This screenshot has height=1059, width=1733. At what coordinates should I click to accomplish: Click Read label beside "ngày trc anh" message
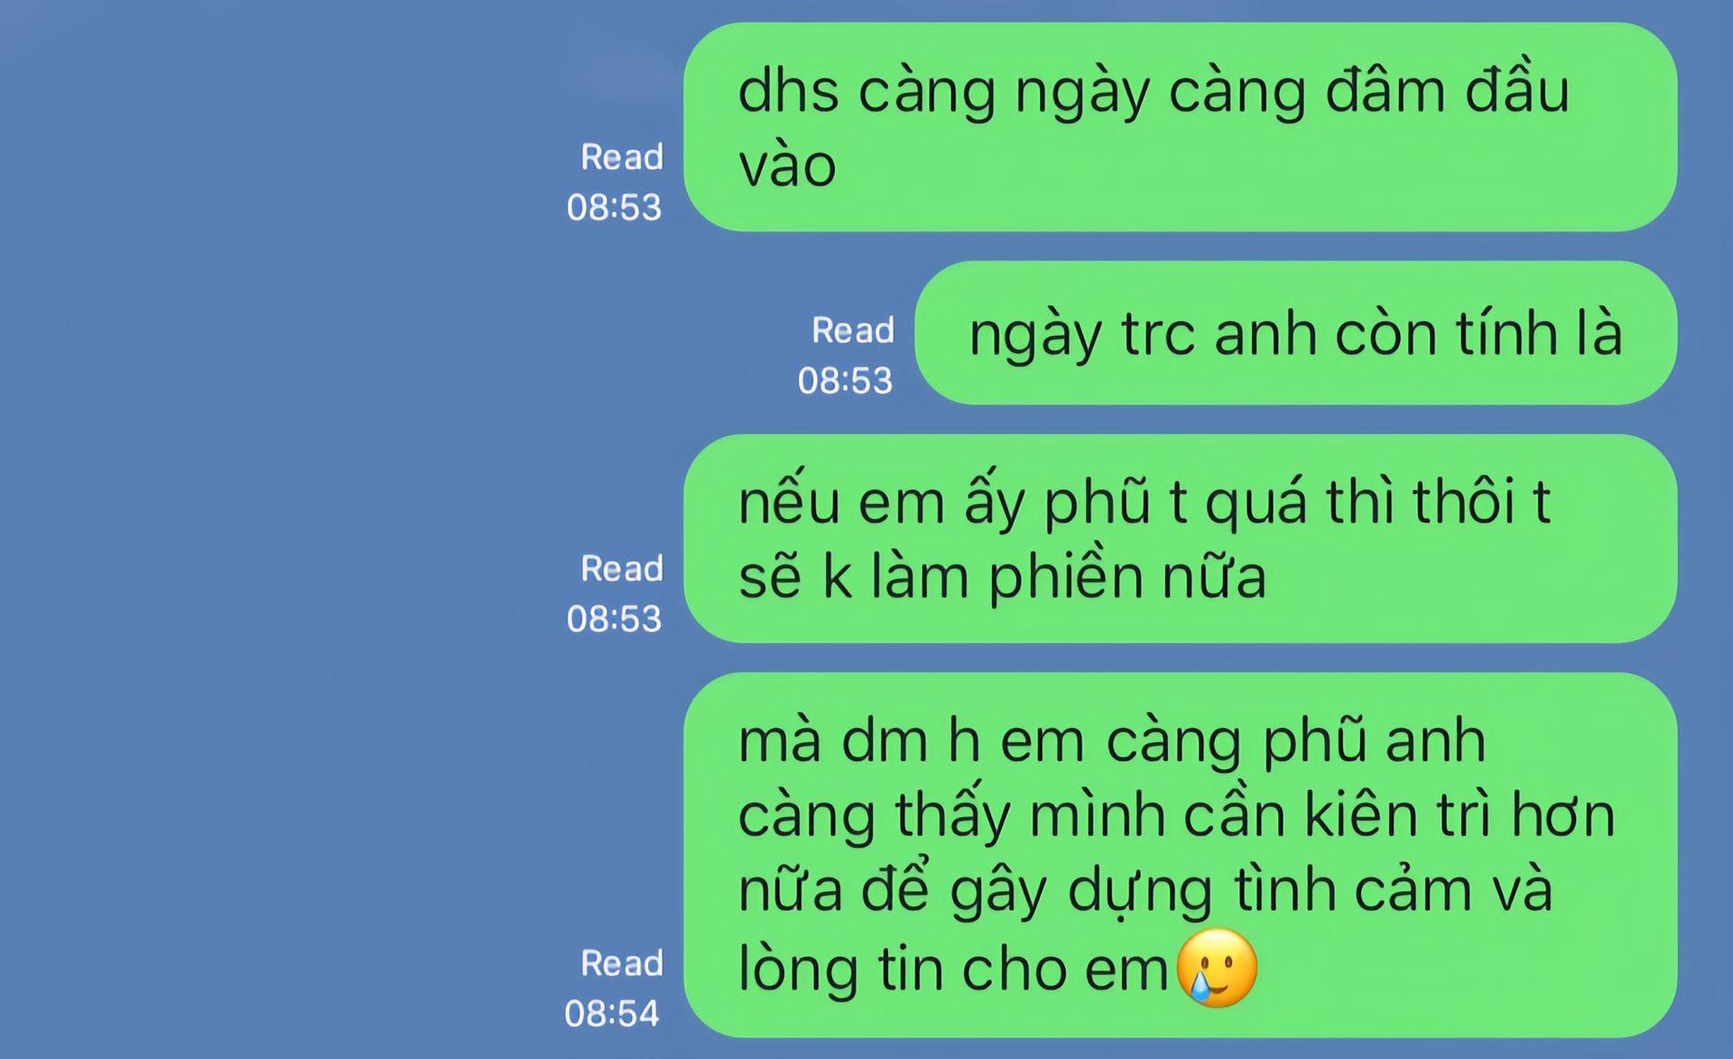(x=852, y=330)
